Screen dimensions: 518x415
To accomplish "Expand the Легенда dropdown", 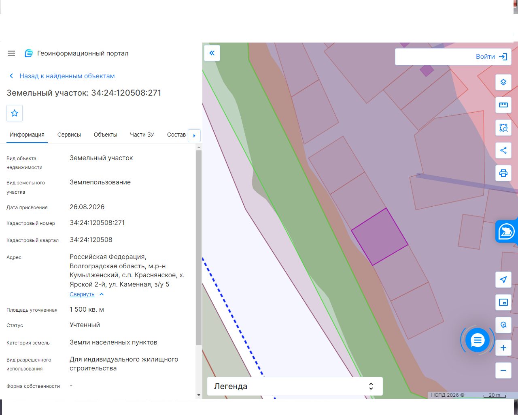I will tap(295, 386).
